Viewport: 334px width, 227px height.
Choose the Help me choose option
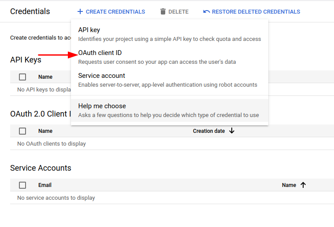[170, 110]
